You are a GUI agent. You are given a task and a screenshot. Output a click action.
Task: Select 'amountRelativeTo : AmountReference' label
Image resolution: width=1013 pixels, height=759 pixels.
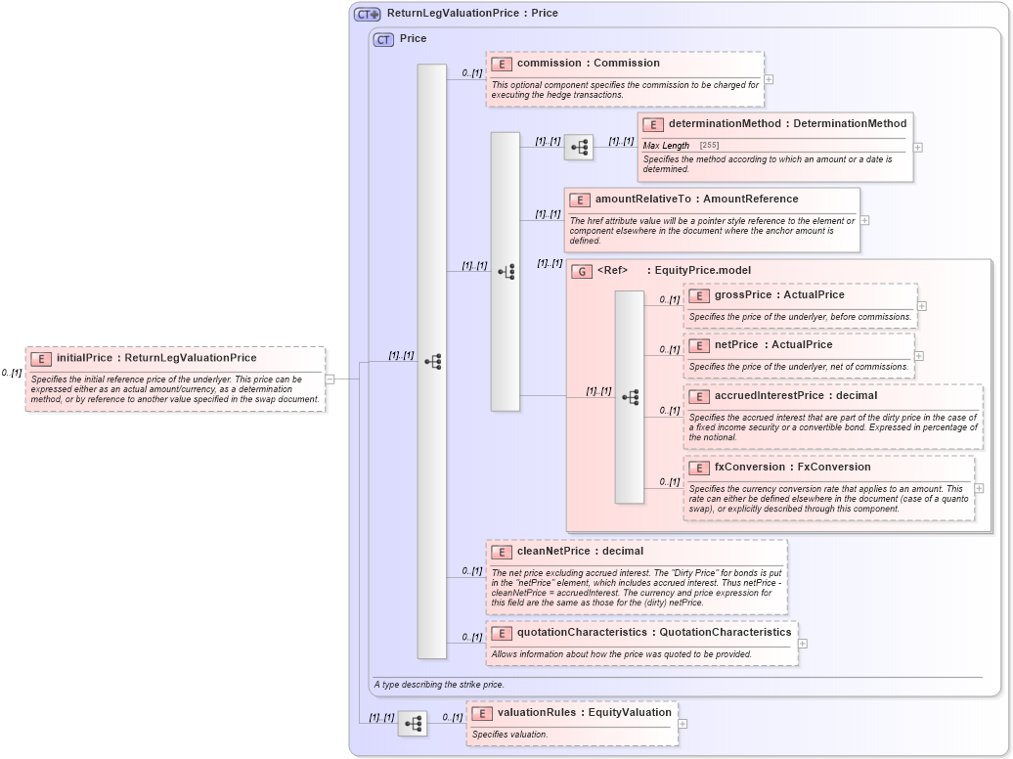point(696,200)
